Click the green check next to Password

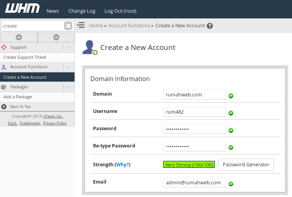(231, 130)
